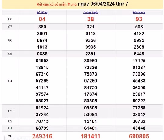This screenshot has width=164, height=140.
Task: Click the date heading 06/04/2024
Action: [102, 4]
